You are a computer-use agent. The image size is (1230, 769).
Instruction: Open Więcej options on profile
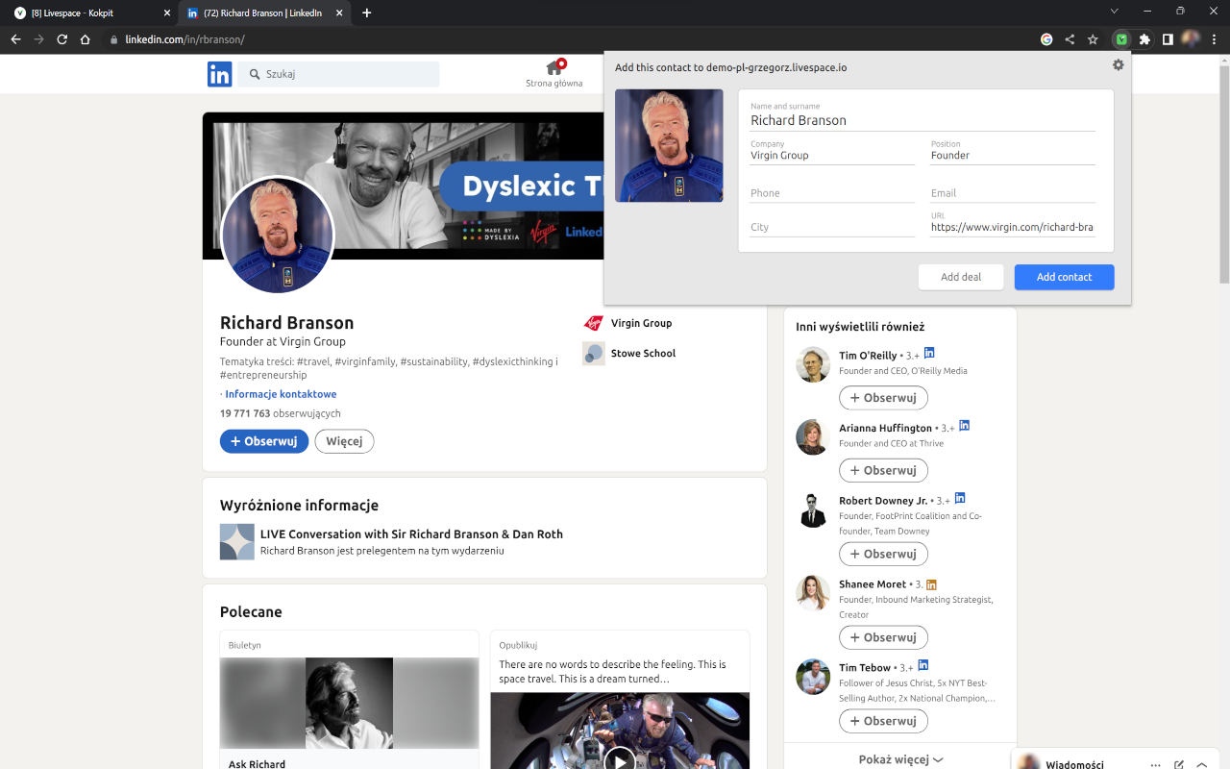(x=344, y=441)
